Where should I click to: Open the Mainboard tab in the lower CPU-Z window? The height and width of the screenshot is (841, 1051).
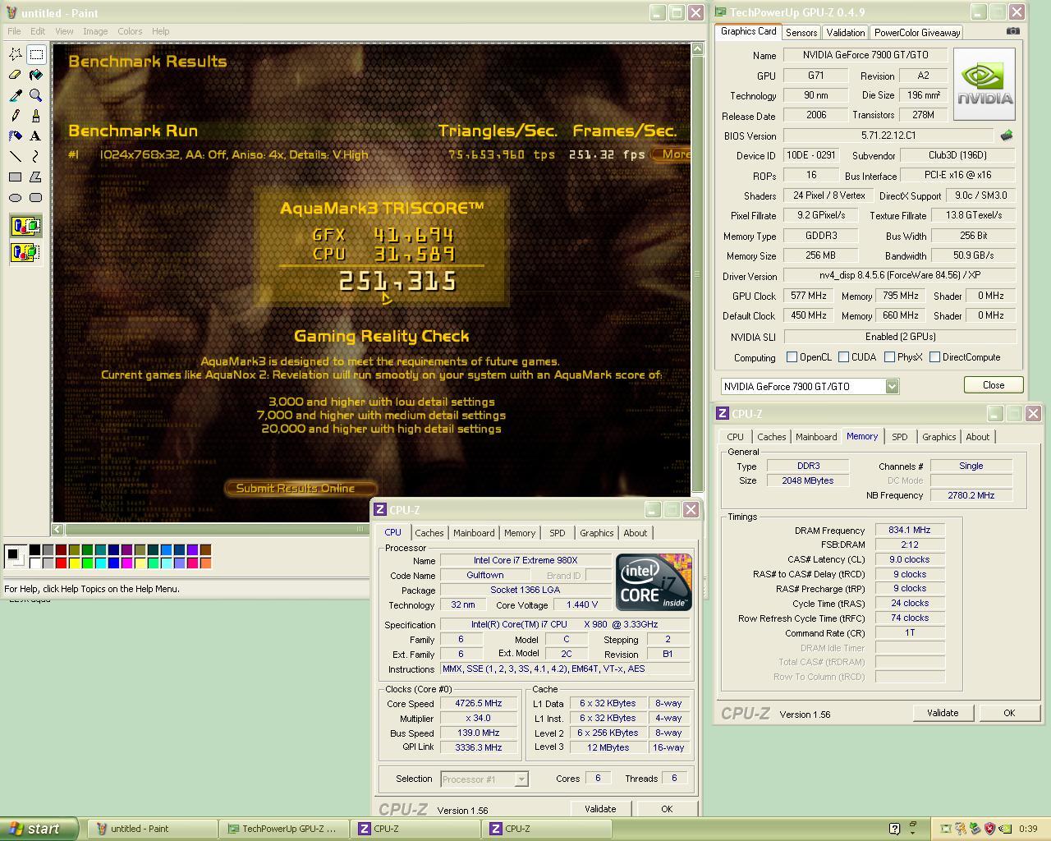pos(474,533)
